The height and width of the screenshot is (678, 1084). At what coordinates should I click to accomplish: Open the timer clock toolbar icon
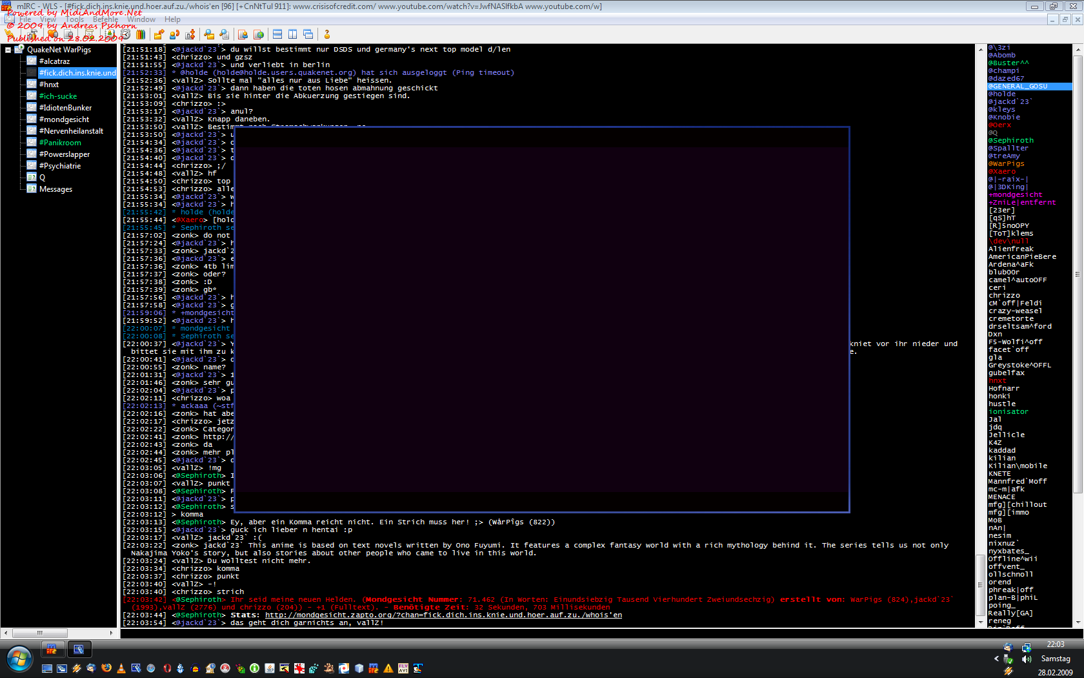pos(125,34)
